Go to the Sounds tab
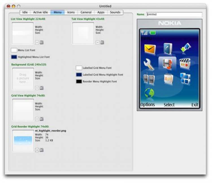 tap(115, 12)
